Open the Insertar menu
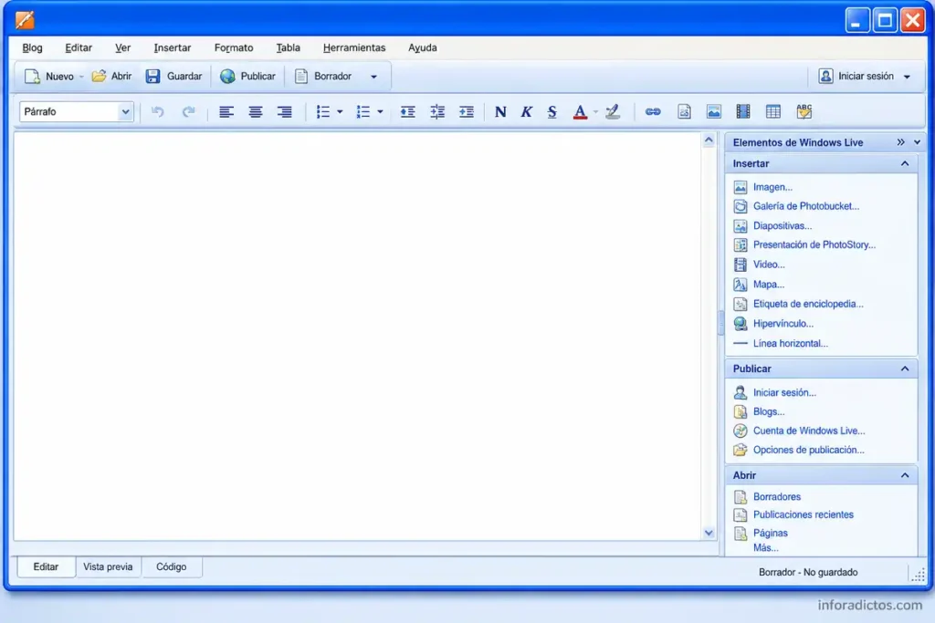The height and width of the screenshot is (623, 935). click(x=173, y=47)
